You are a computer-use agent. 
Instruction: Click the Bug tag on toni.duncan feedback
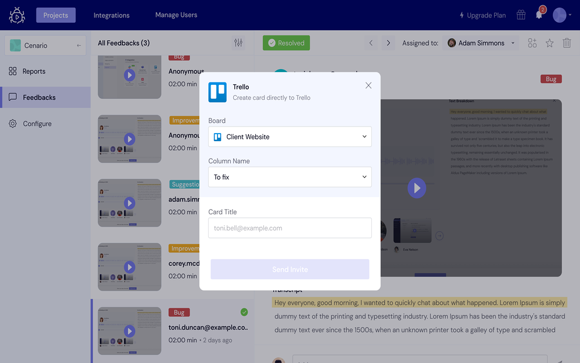[179, 312]
